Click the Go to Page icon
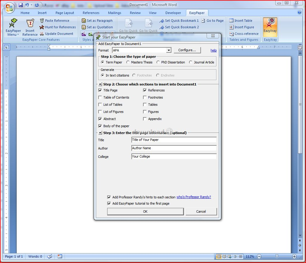 tap(203, 21)
